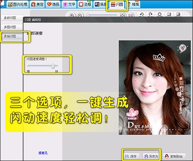Click the compare book icon in toolbar
This screenshot has width=193, height=161.
[x=169, y=14]
